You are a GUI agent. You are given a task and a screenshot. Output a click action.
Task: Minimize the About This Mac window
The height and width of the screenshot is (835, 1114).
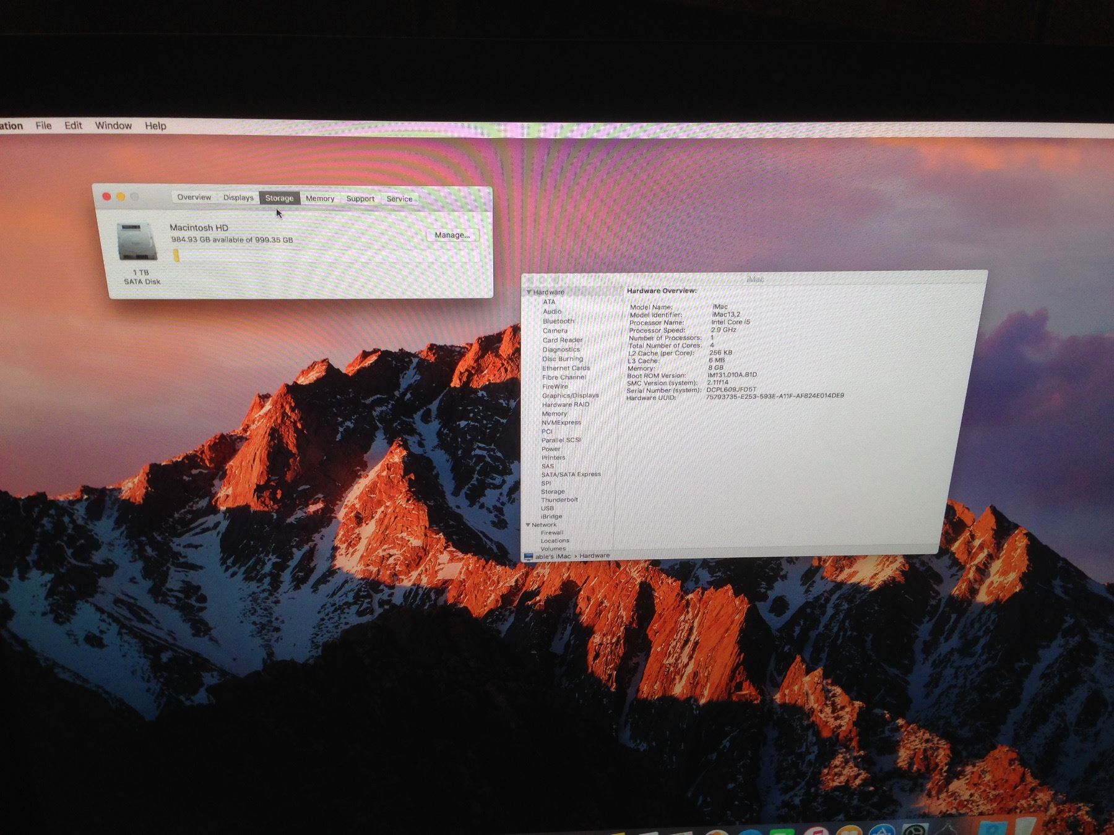pyautogui.click(x=121, y=197)
